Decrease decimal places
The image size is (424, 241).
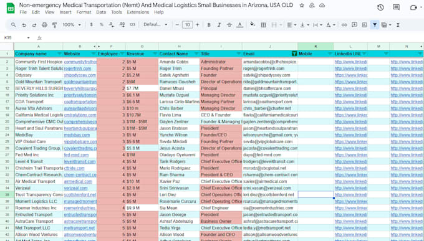click(112, 25)
